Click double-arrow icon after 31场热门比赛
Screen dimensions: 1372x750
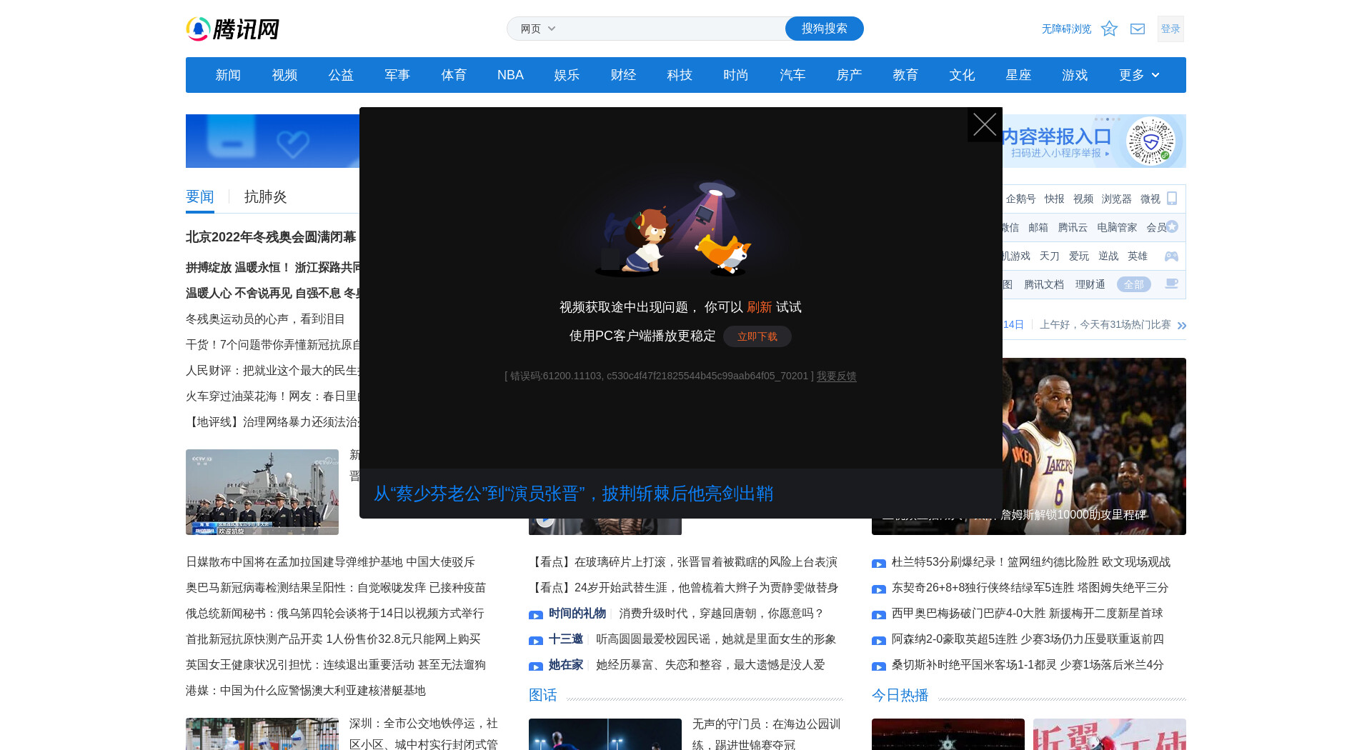1182,325
